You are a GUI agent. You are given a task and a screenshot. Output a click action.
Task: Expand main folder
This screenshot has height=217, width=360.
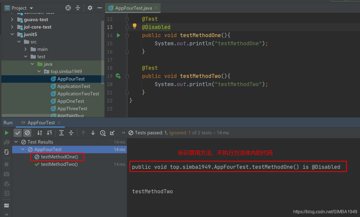[x=26, y=49]
